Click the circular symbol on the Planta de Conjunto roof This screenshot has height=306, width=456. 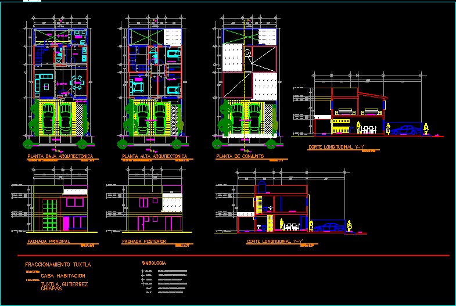(247, 53)
